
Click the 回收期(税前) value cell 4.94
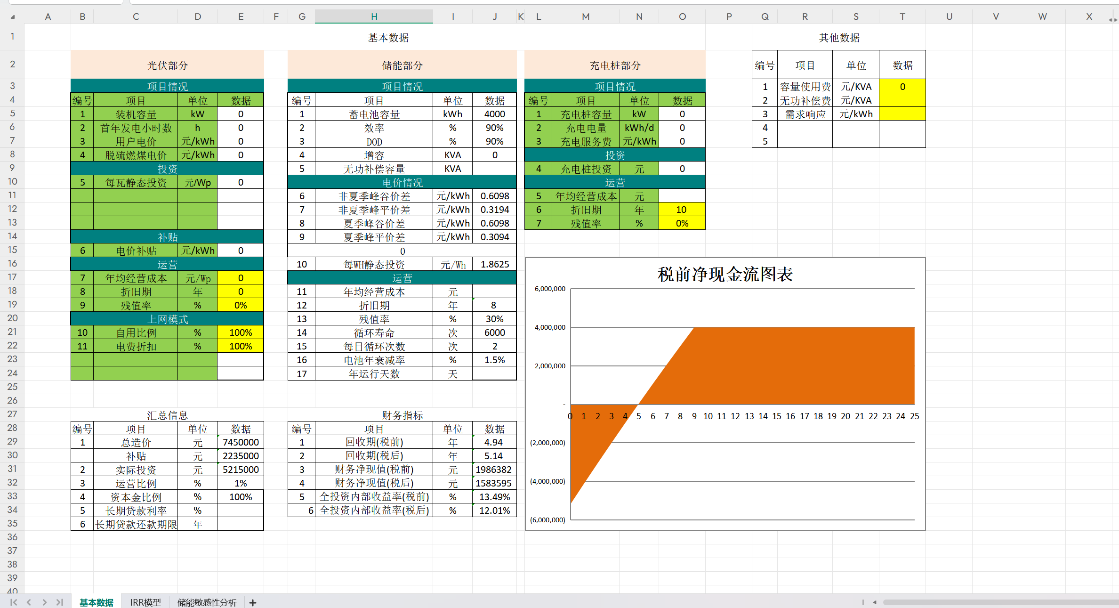pyautogui.click(x=493, y=442)
